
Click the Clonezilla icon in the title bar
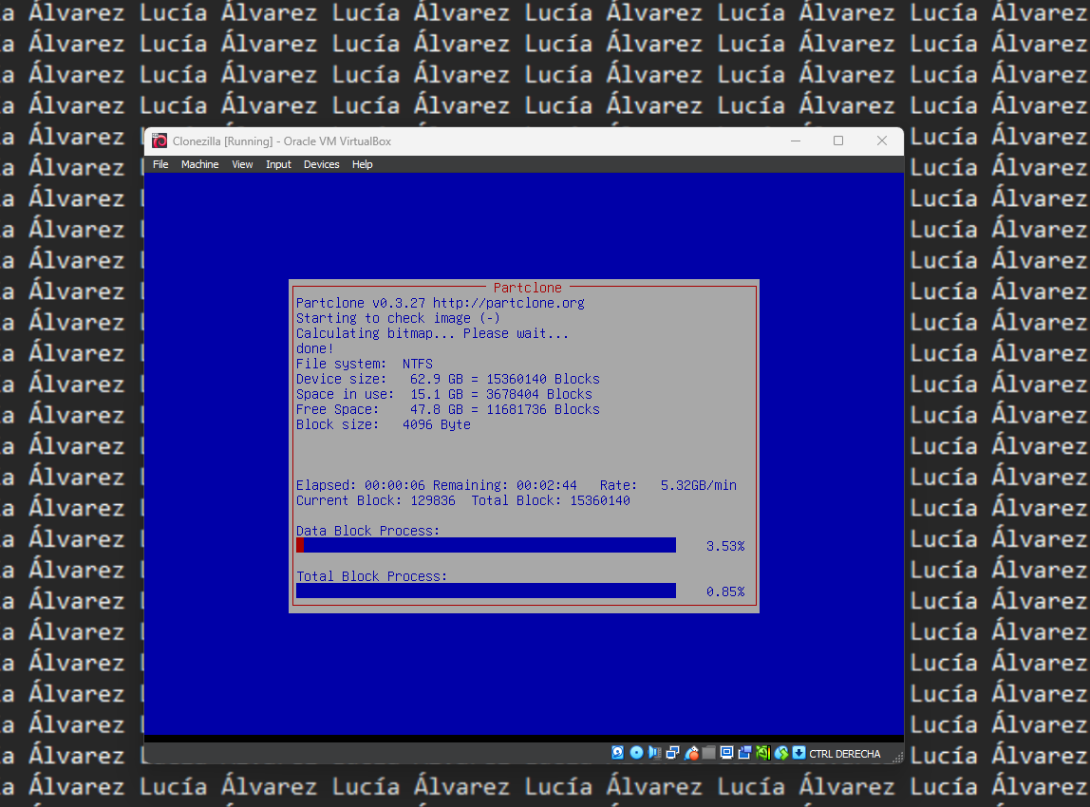[158, 140]
